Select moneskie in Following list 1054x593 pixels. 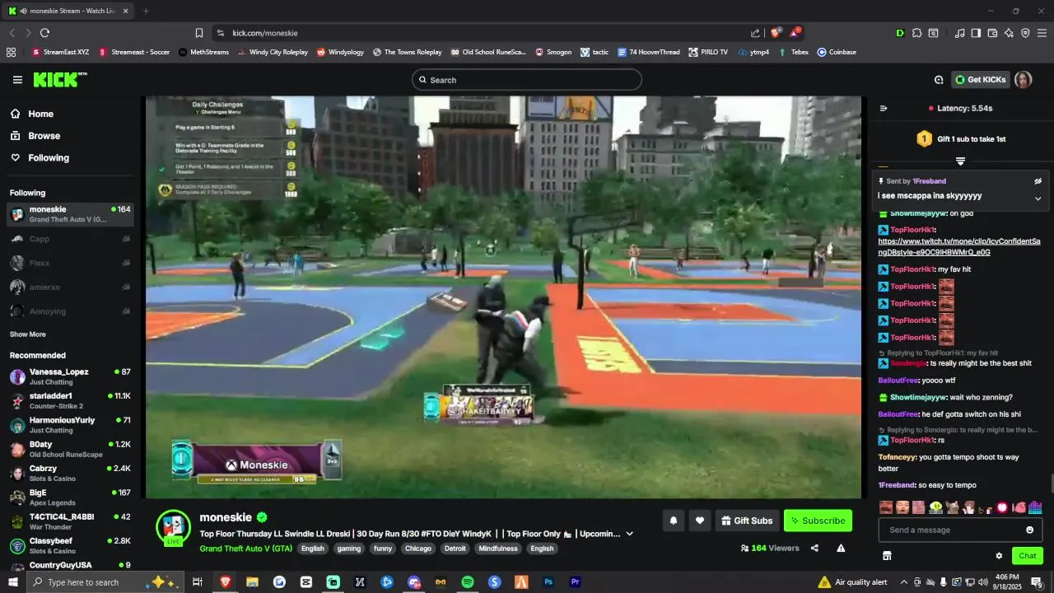pos(69,214)
